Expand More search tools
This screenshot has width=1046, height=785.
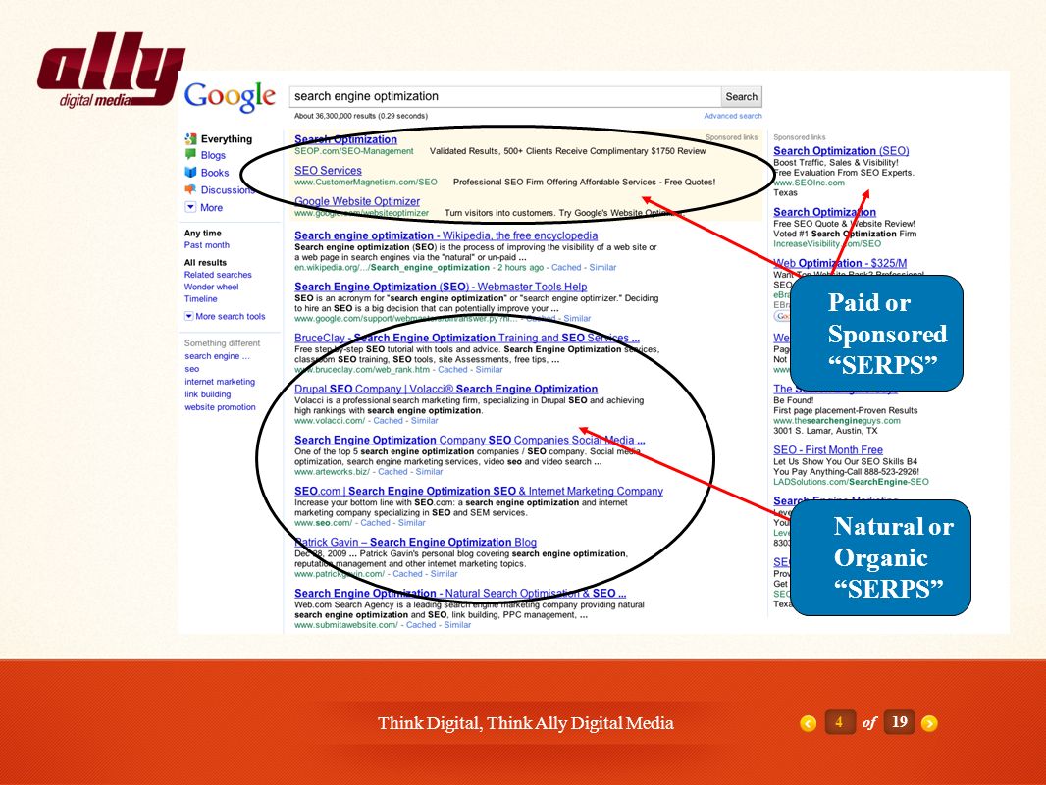225,316
